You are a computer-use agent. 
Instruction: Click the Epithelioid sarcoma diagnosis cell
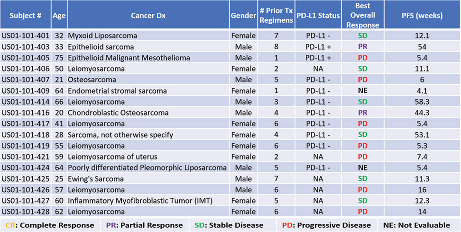coord(101,47)
